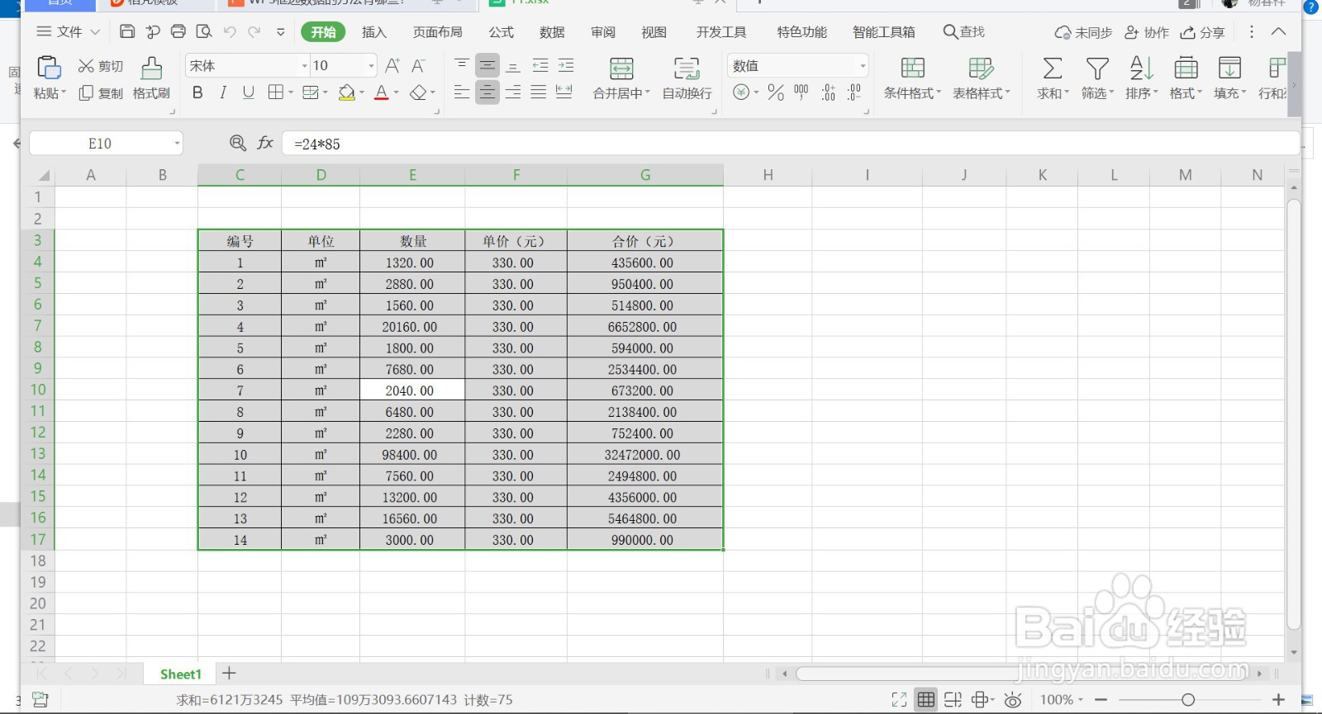Viewport: 1322px width, 714px height.
Task: Add a new sheet with plus
Action: 230,674
